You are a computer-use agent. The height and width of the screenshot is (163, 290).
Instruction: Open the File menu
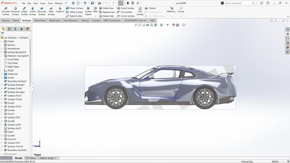click(24, 3)
